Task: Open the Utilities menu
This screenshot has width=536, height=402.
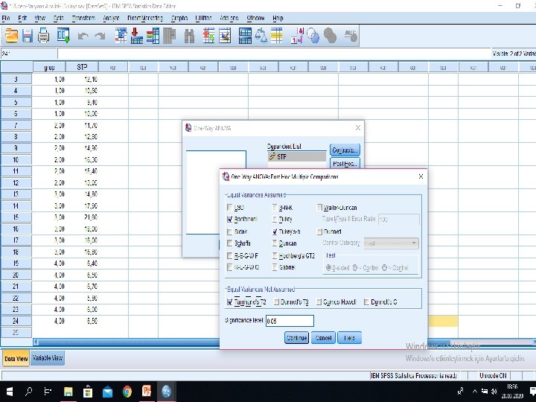Action: [x=203, y=18]
